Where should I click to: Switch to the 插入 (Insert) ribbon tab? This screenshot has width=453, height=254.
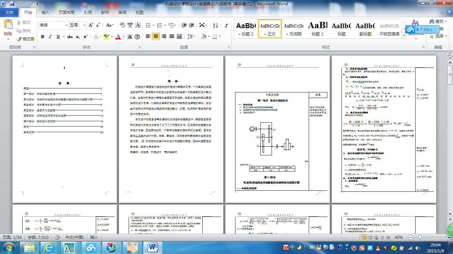coord(45,13)
